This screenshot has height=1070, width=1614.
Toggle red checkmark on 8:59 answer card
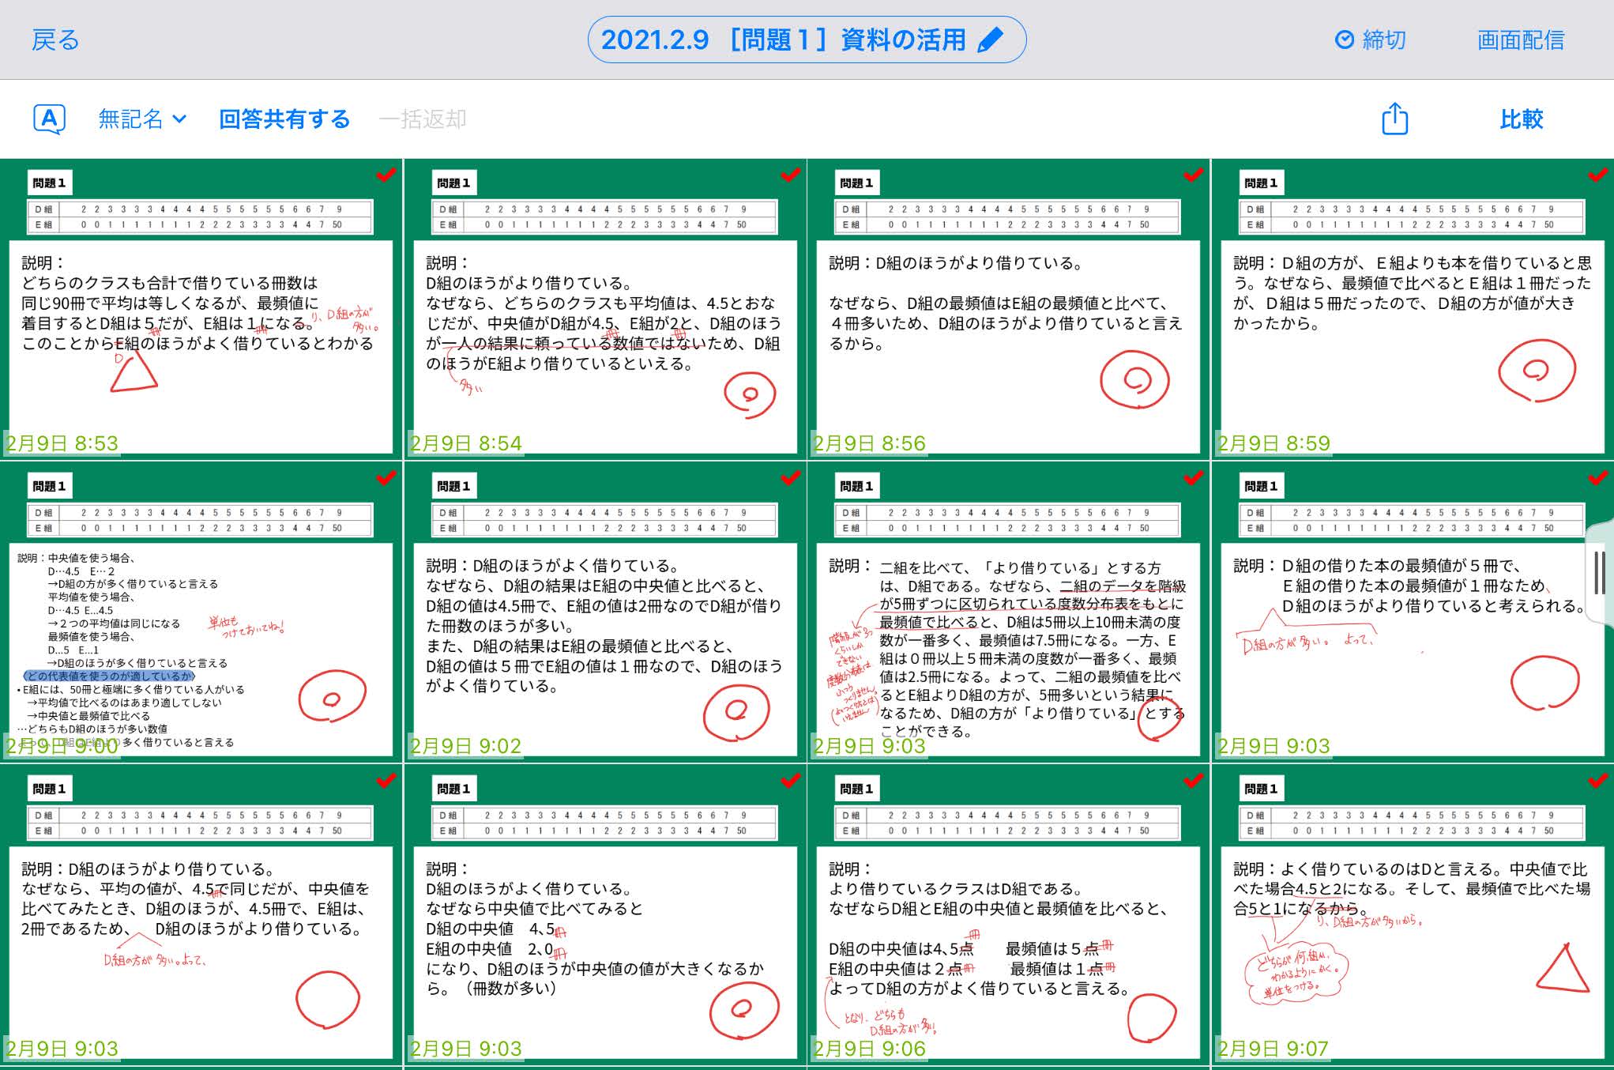pyautogui.click(x=1598, y=175)
